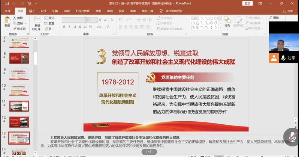The height and width of the screenshot is (157, 299).
Task: Open the Slide Show (幻灯片放映) tab
Action: (x=81, y=11)
